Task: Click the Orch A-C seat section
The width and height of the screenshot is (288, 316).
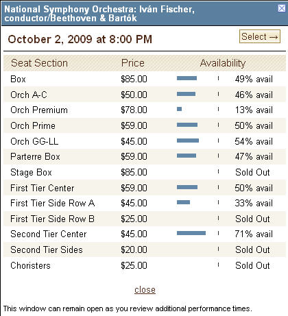Action: click(29, 95)
